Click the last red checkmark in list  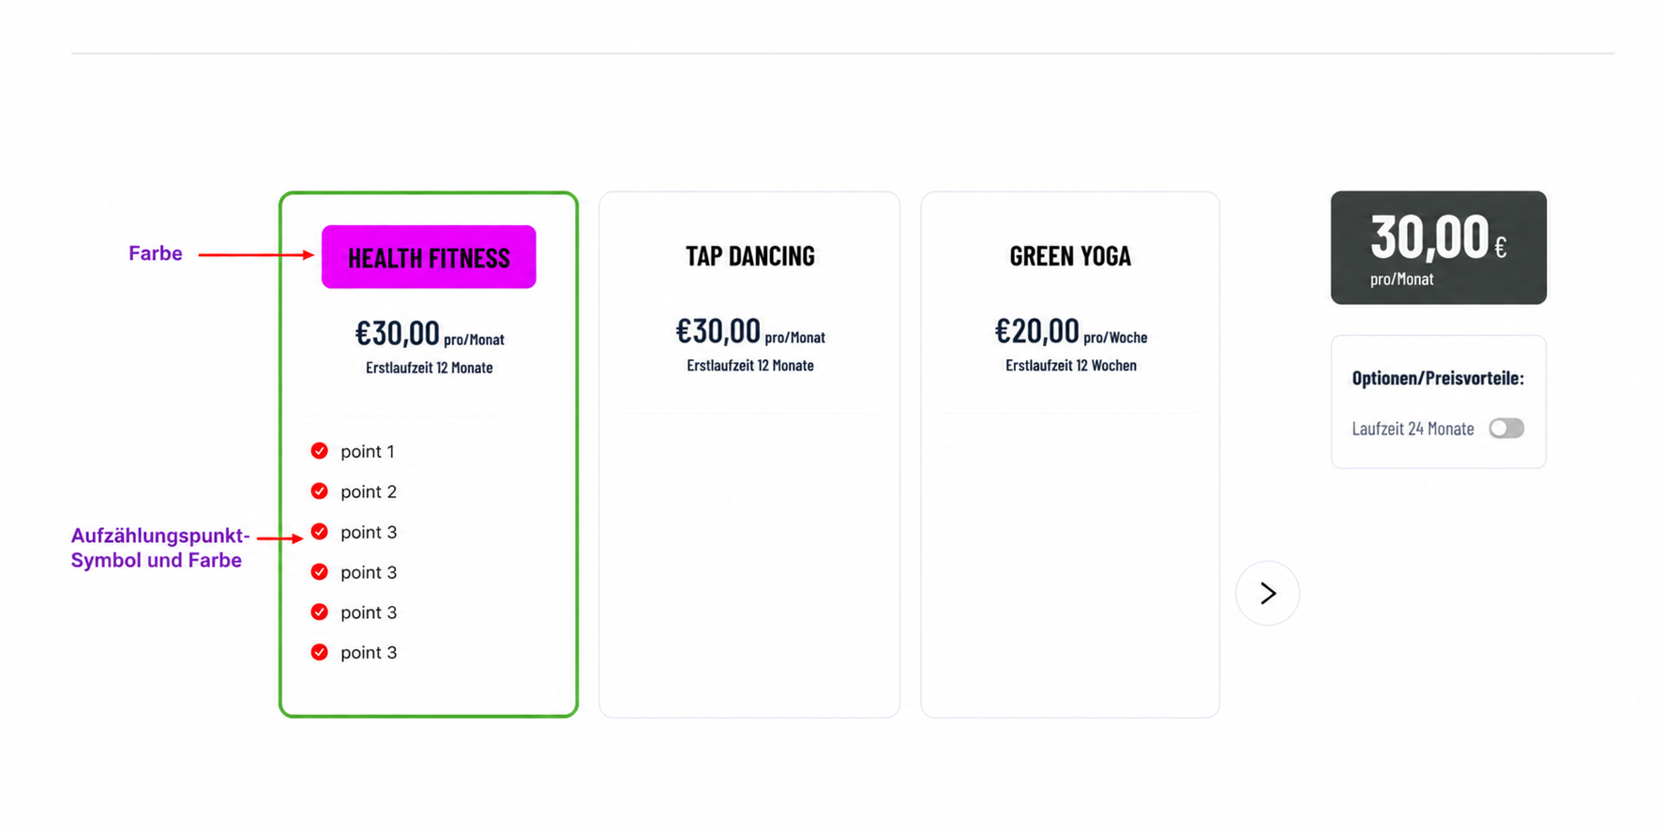pyautogui.click(x=319, y=652)
